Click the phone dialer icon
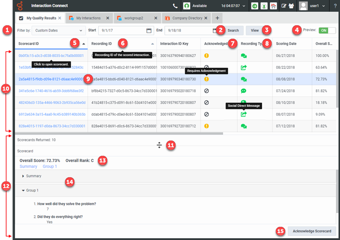 176,6
